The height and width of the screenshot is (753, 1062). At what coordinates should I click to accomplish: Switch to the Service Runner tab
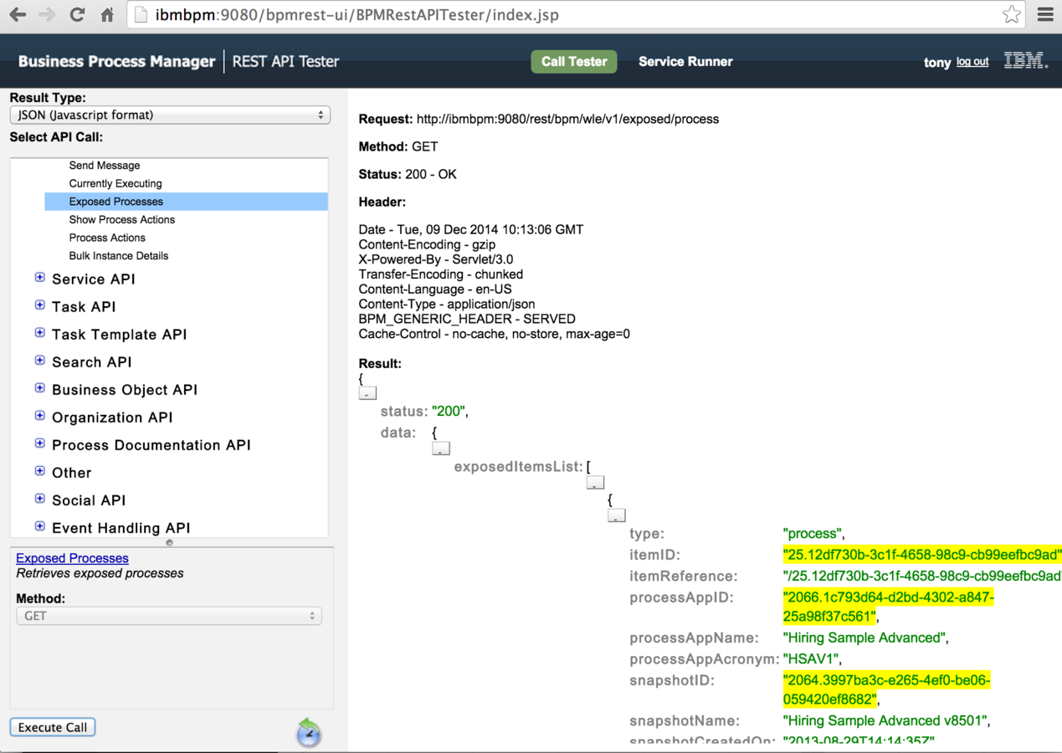[x=685, y=62]
